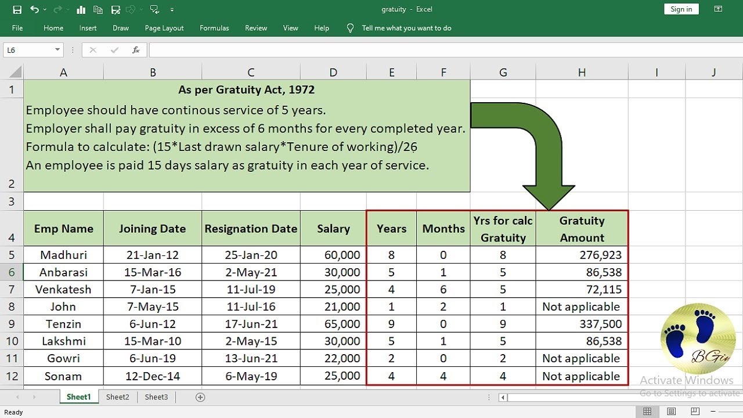Open the Review ribbon tab

point(256,28)
